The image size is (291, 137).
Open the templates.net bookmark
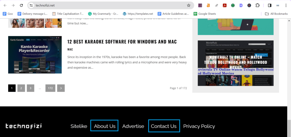tap(138, 14)
